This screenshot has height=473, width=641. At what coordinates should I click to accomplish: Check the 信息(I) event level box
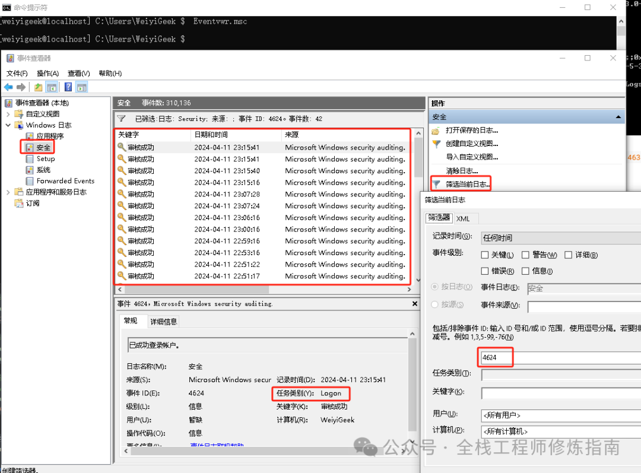pos(525,271)
